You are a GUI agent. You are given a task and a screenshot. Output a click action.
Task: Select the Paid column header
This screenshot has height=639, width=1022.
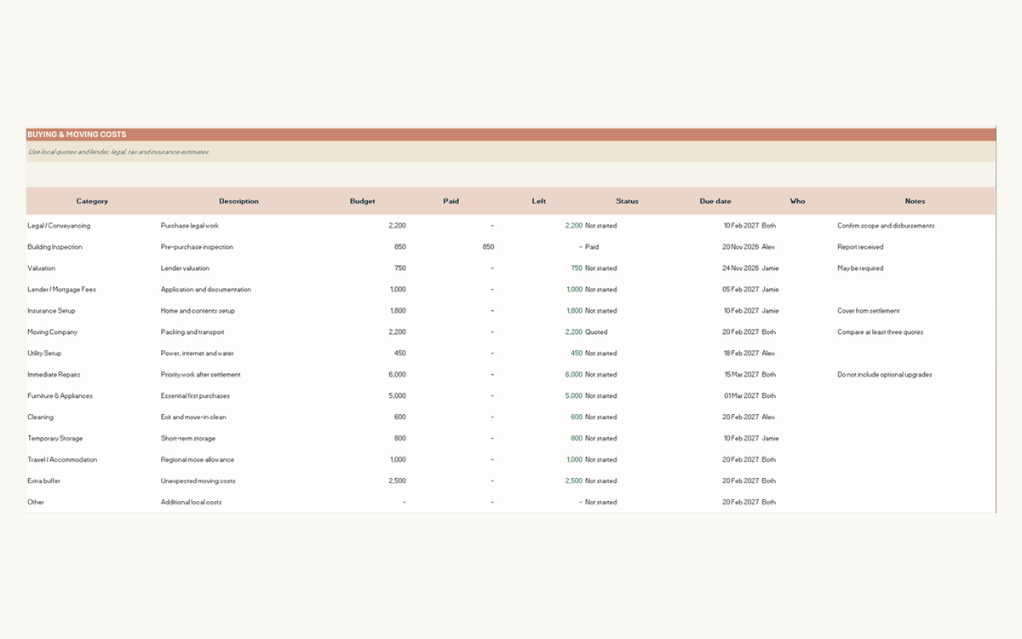click(x=451, y=201)
